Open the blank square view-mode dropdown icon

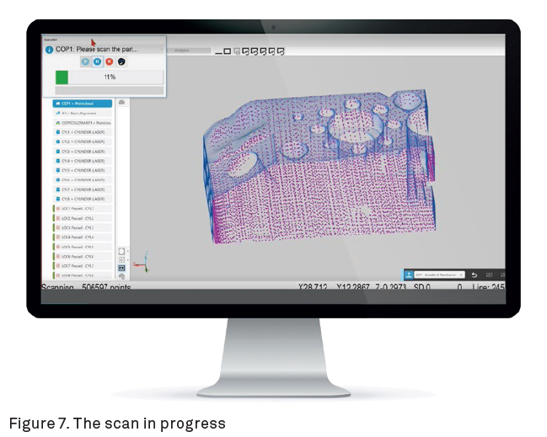[x=122, y=251]
